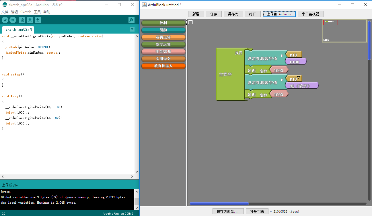Screen dimensions: 372x216
Task: Click Arduino Uno on COM5 status text
Action: 118,214
